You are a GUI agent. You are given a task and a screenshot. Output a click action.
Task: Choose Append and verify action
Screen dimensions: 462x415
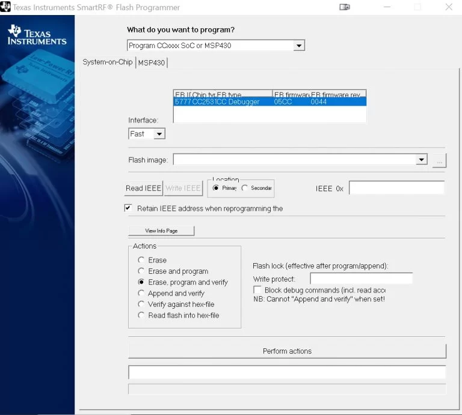[141, 293]
